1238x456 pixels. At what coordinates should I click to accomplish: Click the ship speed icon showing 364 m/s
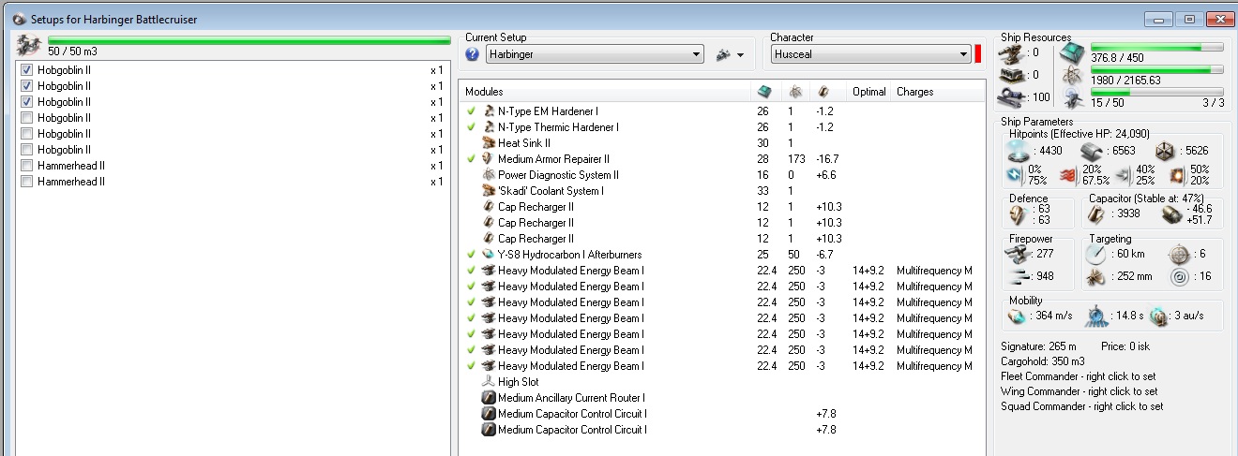(x=1017, y=316)
